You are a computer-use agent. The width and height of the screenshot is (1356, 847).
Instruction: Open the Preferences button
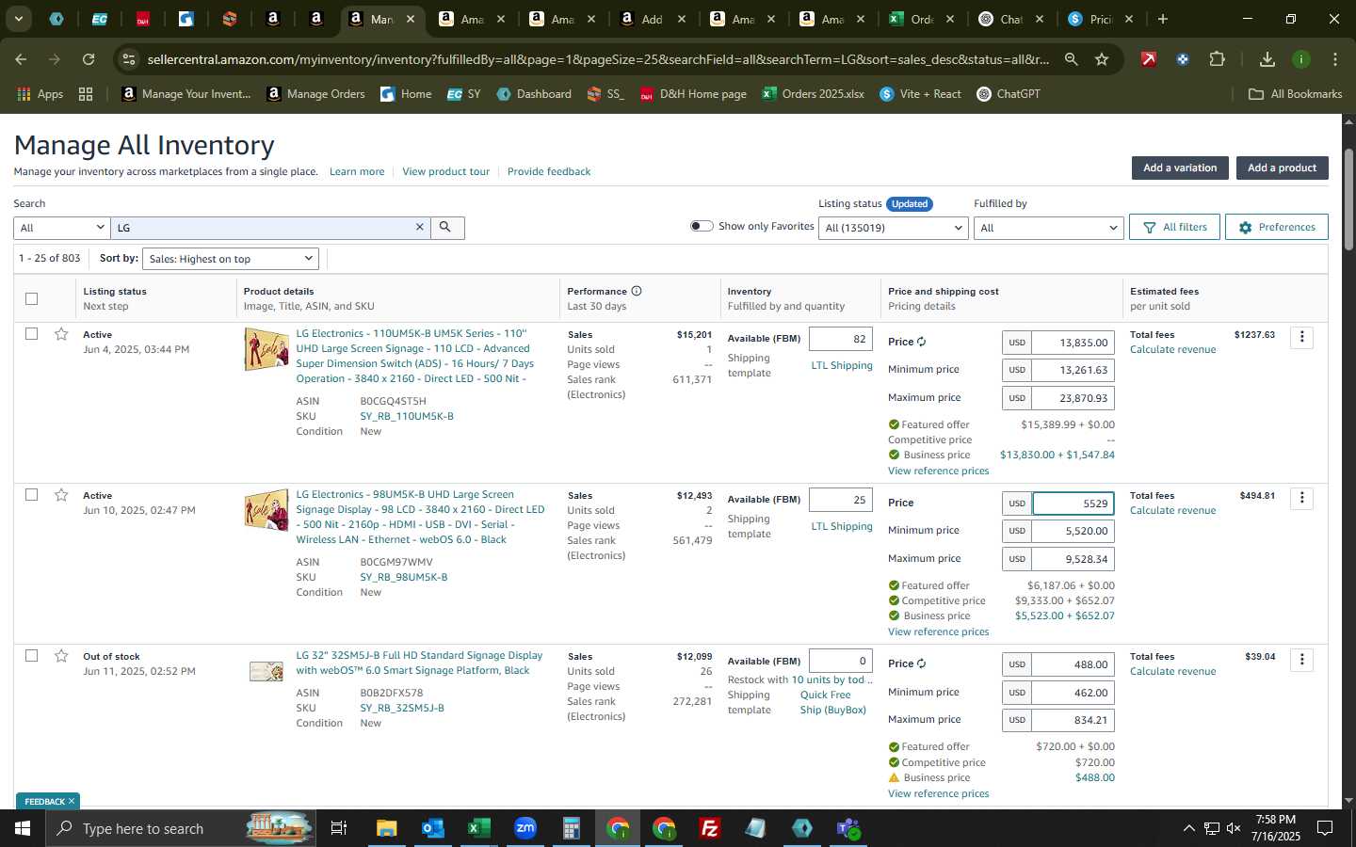[x=1277, y=227]
